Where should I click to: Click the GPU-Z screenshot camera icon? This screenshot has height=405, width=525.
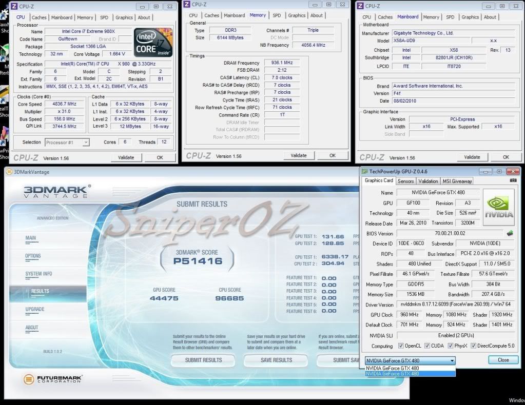pyautogui.click(x=513, y=180)
